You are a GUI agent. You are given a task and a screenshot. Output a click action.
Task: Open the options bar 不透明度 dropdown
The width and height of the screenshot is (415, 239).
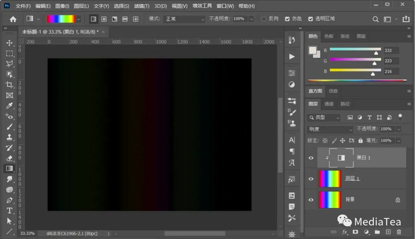(x=251, y=19)
